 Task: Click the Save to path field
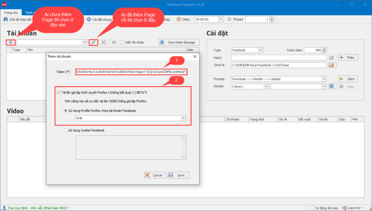(x=279, y=65)
